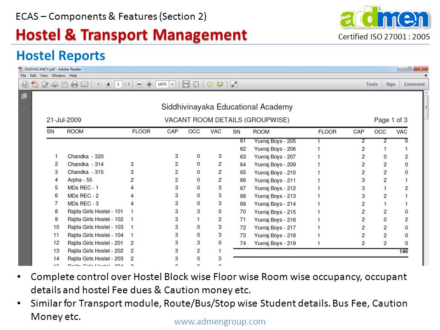The image size is (440, 330).
Task: Select 'Rajita Girls Hostel - 101' row
Action: point(138,211)
